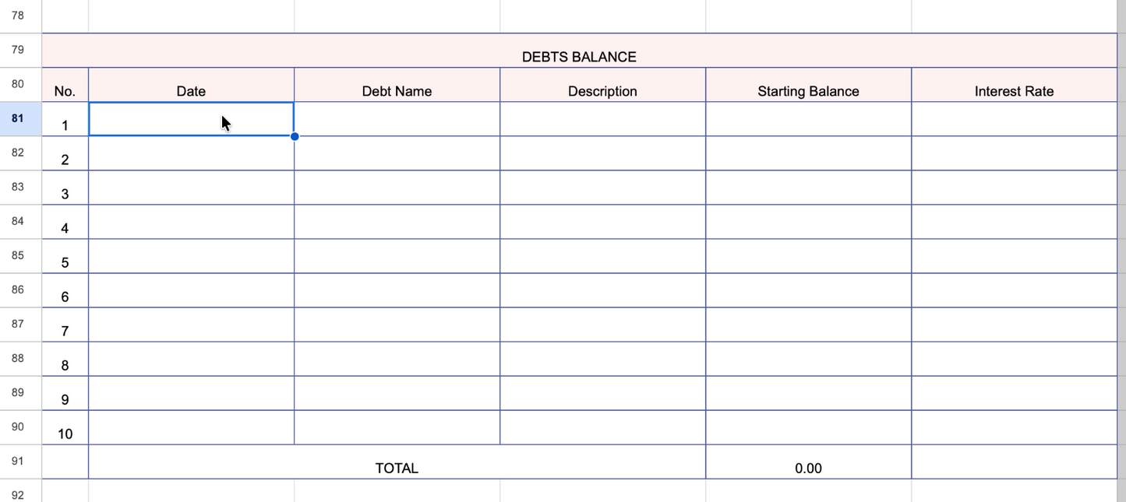Select row header 78

pos(20,16)
